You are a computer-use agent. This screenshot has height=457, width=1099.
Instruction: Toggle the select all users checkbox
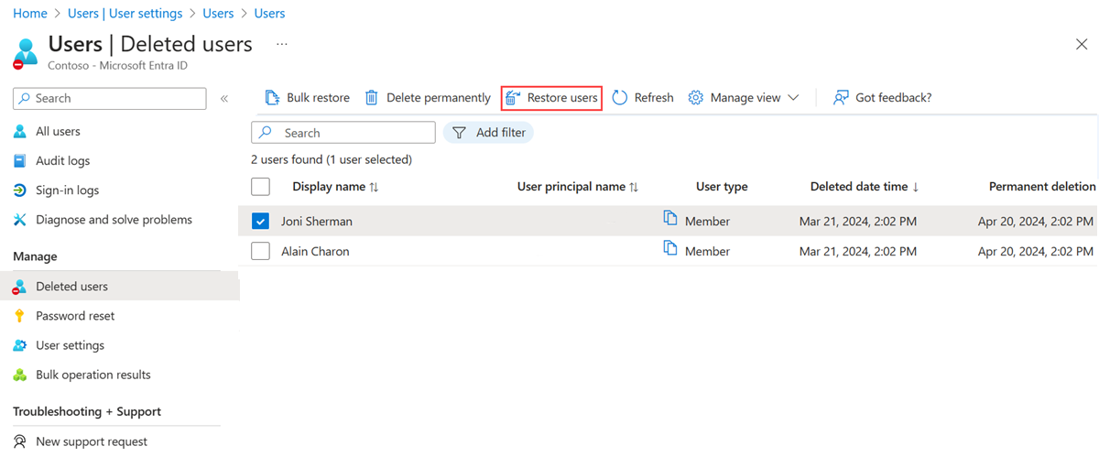pyautogui.click(x=260, y=187)
